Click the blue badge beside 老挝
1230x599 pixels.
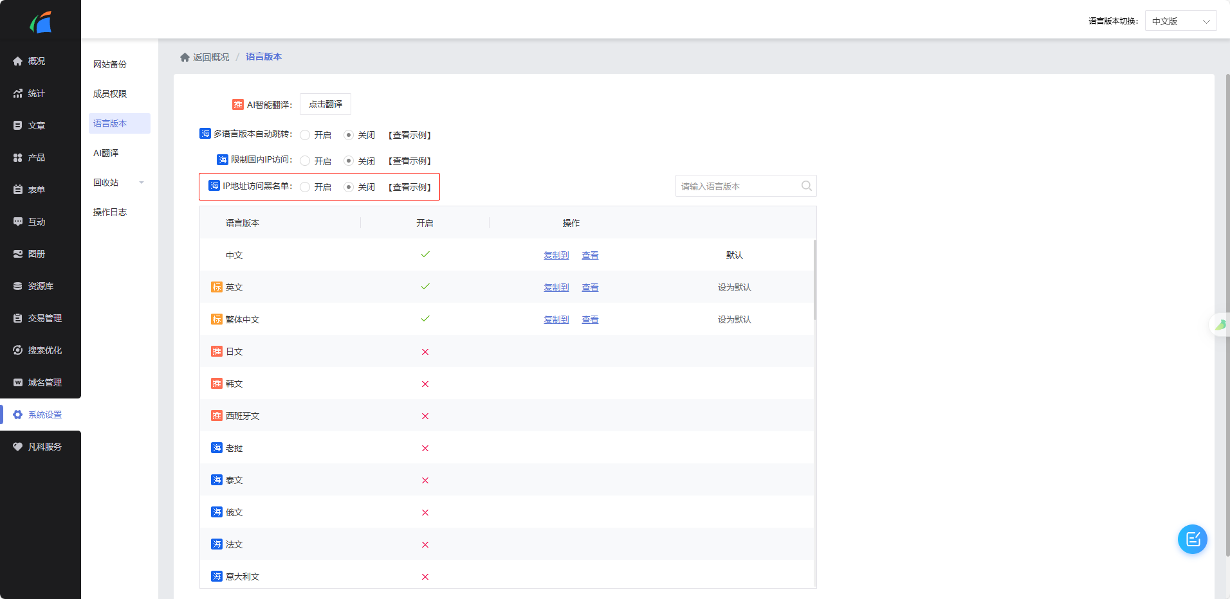pyautogui.click(x=217, y=447)
